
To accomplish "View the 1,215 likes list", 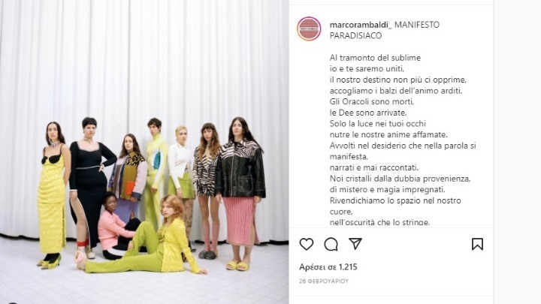I will (328, 266).
